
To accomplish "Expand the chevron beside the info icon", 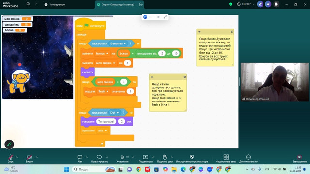I will point(35,4).
